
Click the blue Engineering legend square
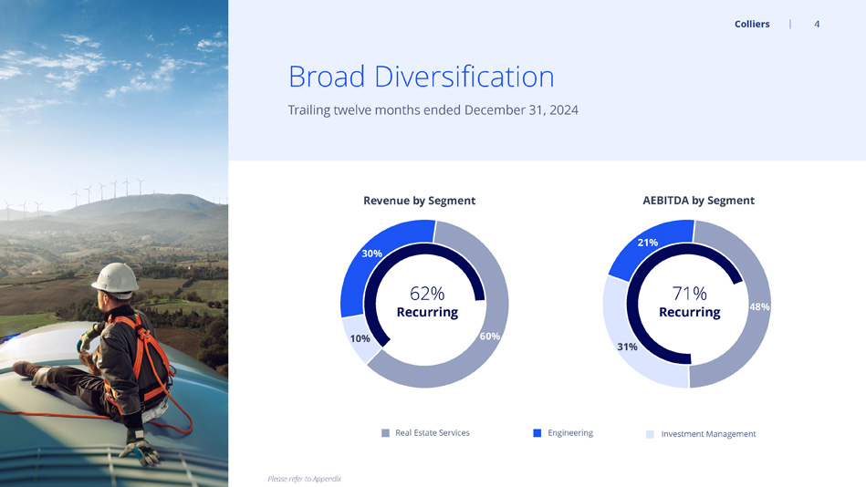[x=537, y=433]
